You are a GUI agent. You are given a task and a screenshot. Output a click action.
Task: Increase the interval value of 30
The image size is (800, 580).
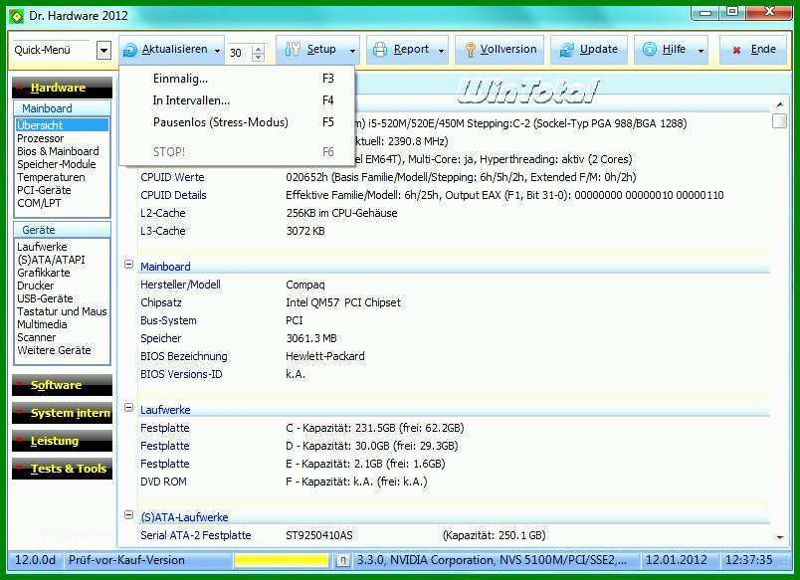coord(258,49)
